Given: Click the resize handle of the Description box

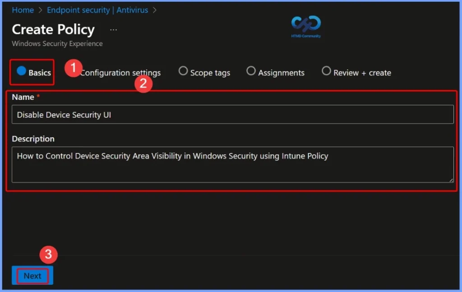Looking at the screenshot, I should coord(452,181).
